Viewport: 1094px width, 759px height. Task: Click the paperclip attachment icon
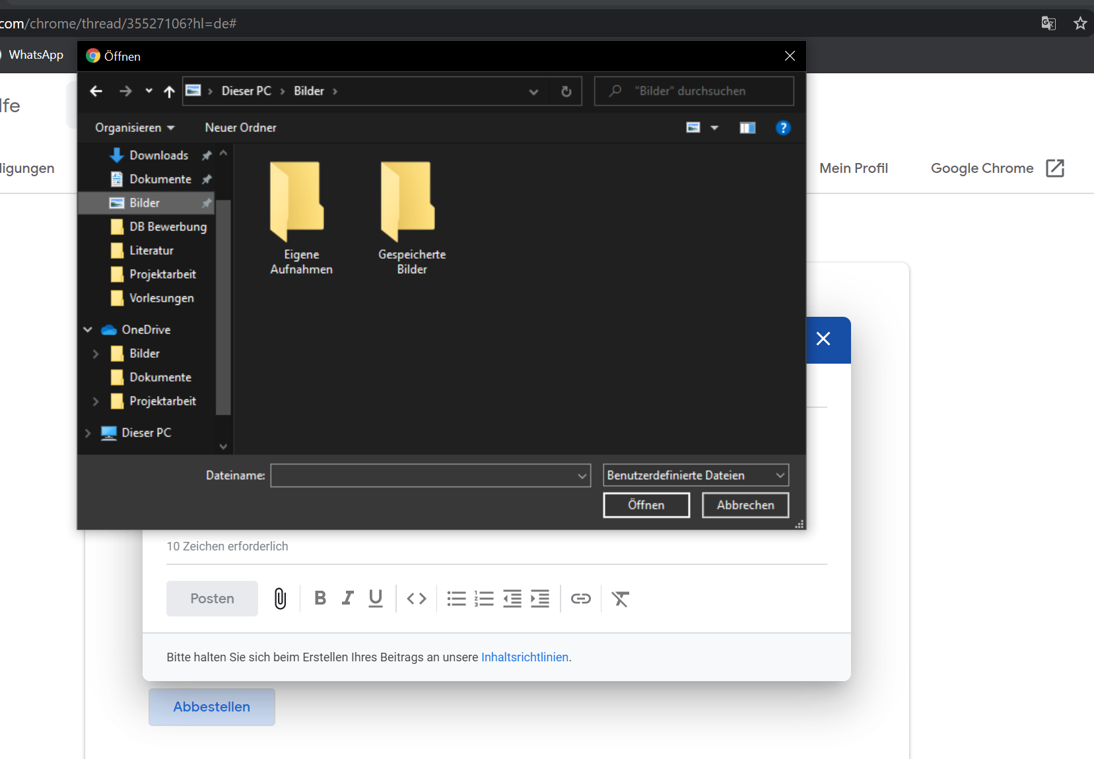280,599
